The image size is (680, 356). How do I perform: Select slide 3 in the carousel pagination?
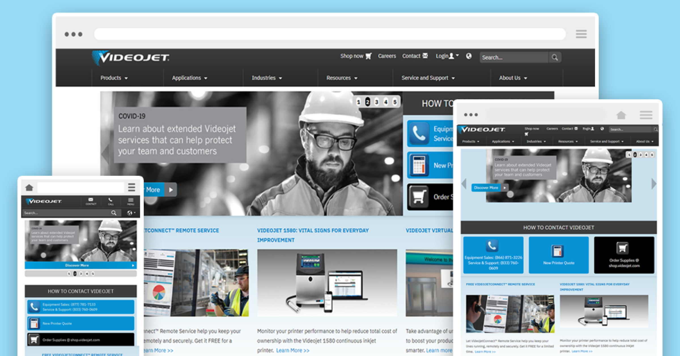377,101
